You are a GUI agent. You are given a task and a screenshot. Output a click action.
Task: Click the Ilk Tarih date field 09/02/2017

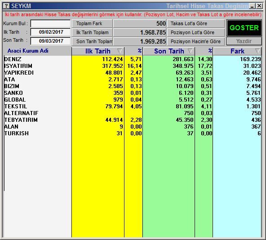[51, 32]
